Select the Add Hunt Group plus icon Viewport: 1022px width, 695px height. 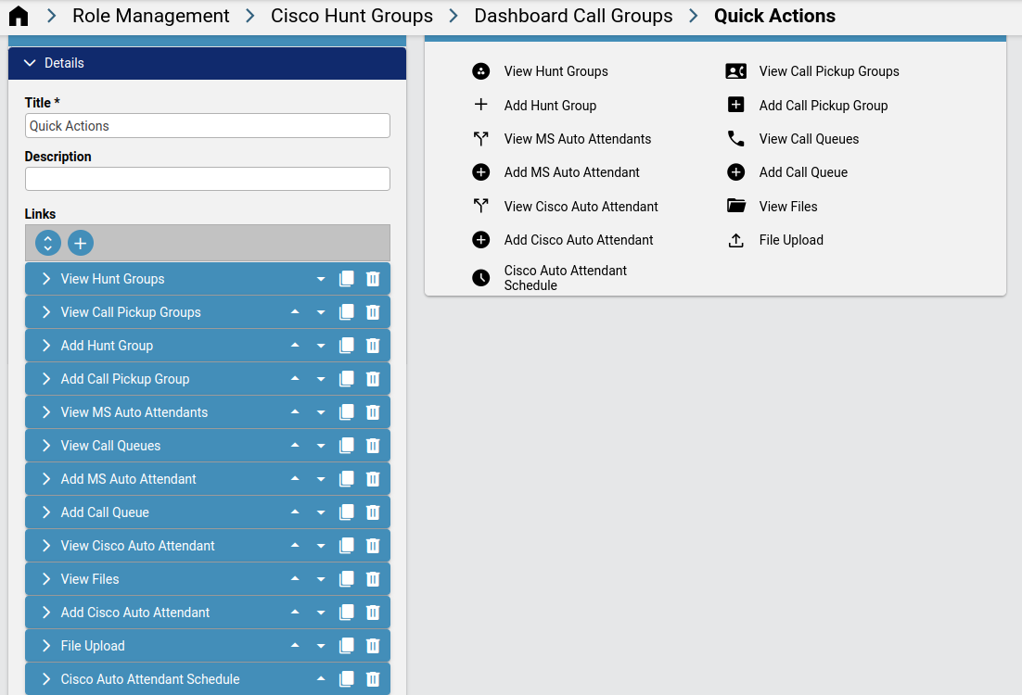tap(481, 105)
